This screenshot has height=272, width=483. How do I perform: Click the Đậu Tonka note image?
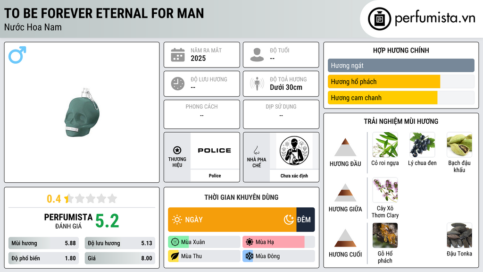click(459, 235)
